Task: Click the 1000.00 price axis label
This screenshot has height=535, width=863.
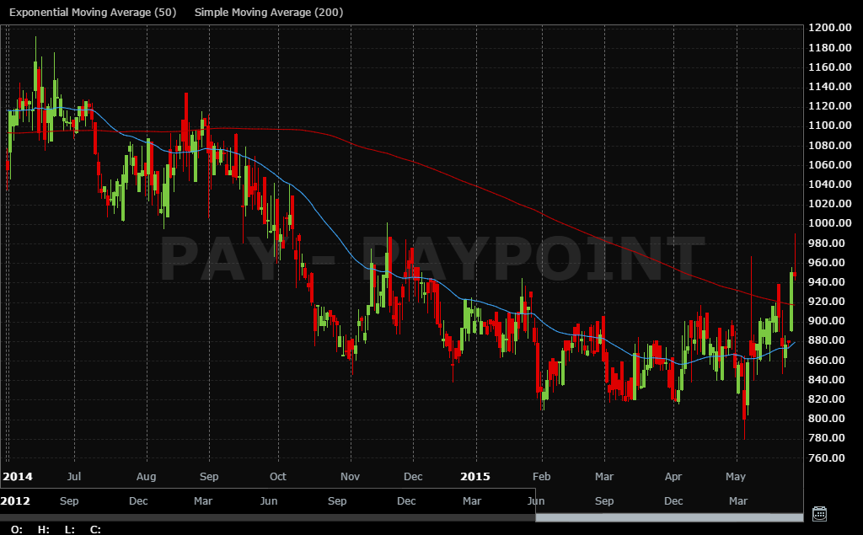Action: (829, 223)
